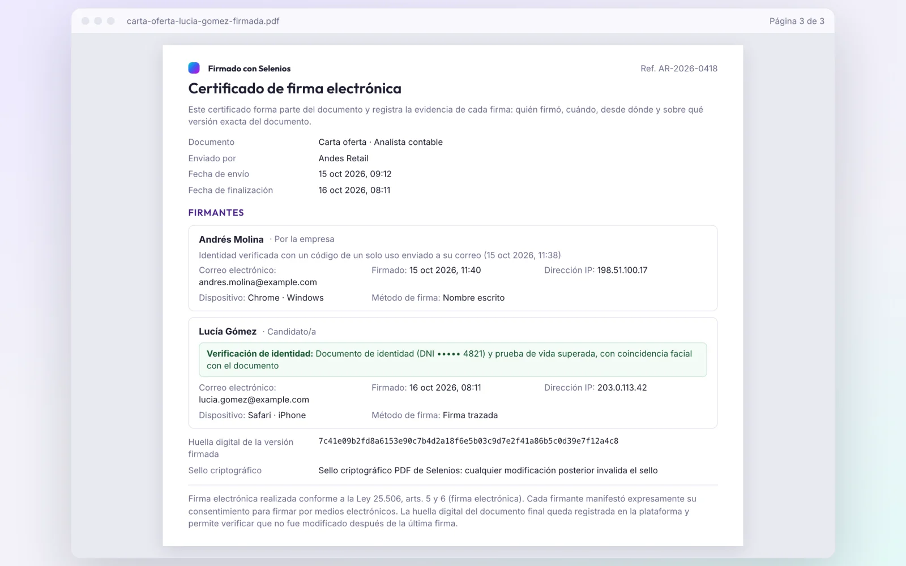Image resolution: width=906 pixels, height=566 pixels.
Task: Click the email lucia.gomez@example.com
Action: 254,400
